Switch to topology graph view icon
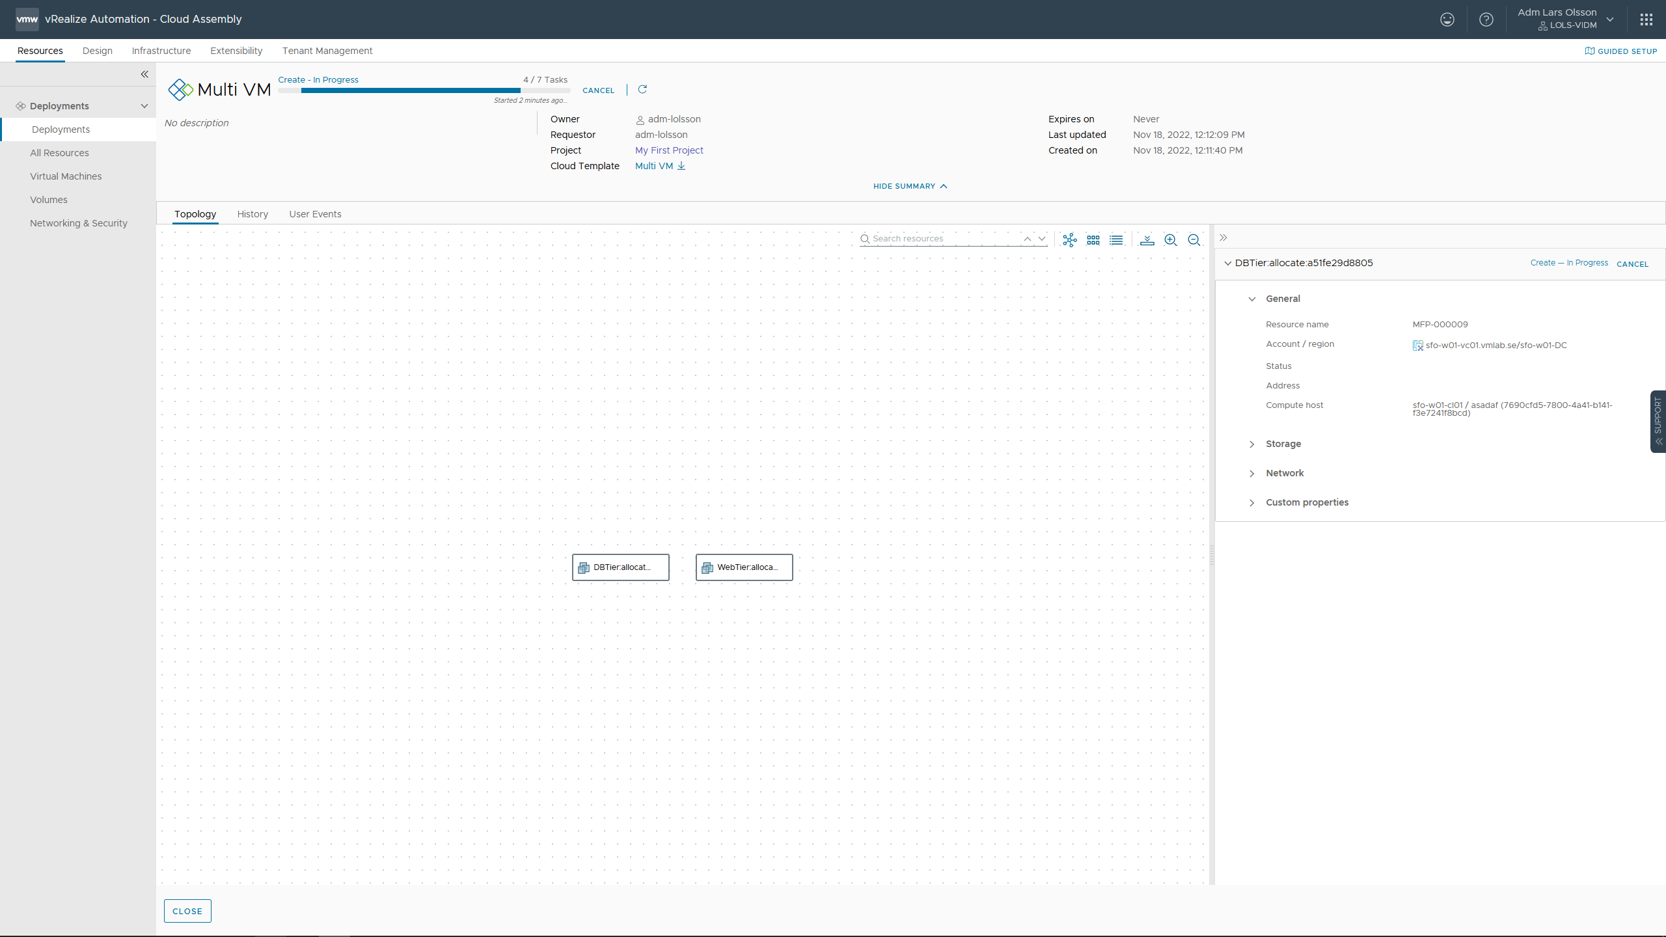 point(1070,240)
